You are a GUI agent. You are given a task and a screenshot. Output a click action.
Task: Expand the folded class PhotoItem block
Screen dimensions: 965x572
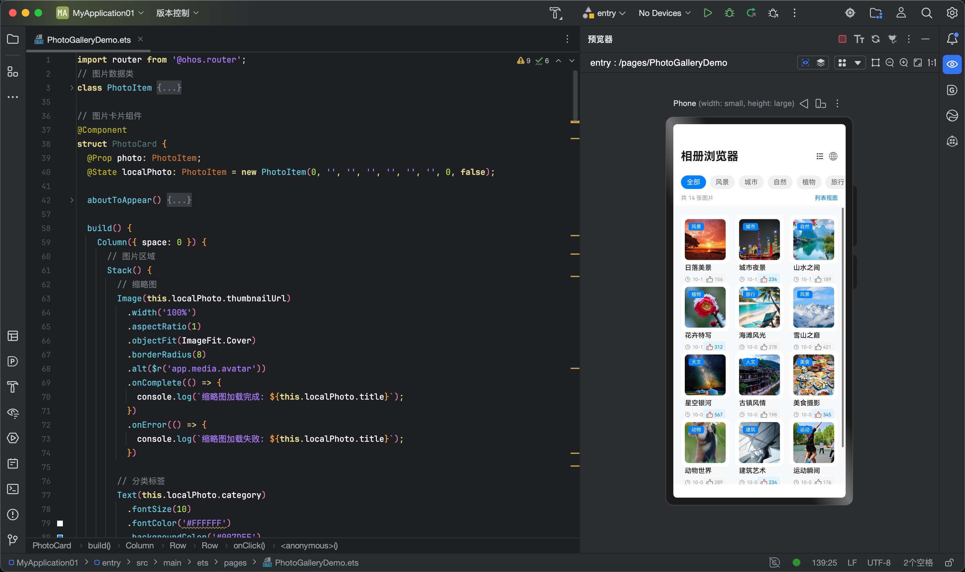click(x=72, y=88)
